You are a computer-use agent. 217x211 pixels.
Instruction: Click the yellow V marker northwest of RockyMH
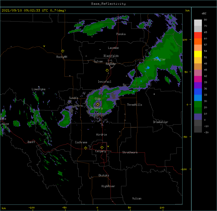coord(44,46)
